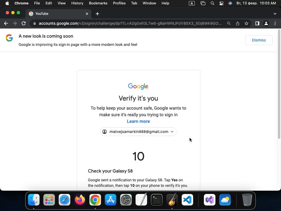Open the Window menu
Viewport: 281px width, 211px height.
(x=149, y=3)
